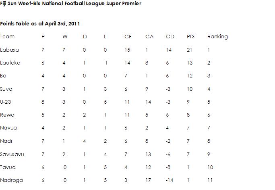The width and height of the screenshot is (275, 190).
Task: Click the Tavua team name
Action: click(x=8, y=167)
